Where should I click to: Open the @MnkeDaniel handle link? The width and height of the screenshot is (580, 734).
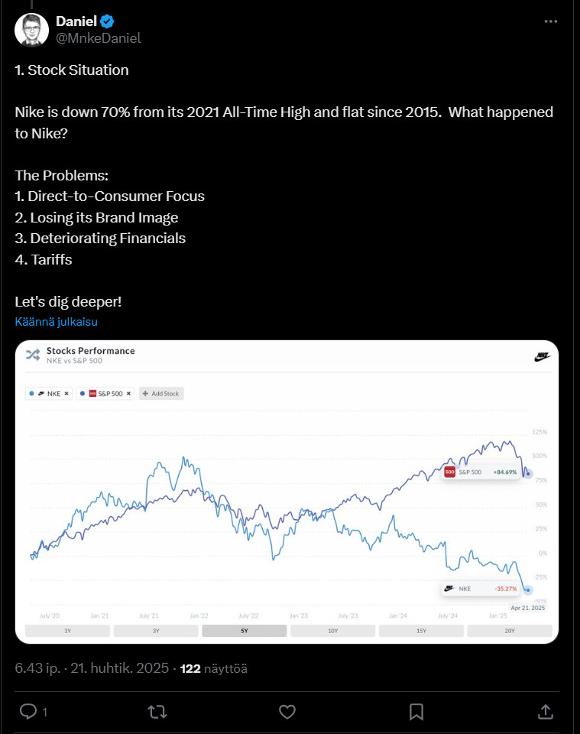99,37
